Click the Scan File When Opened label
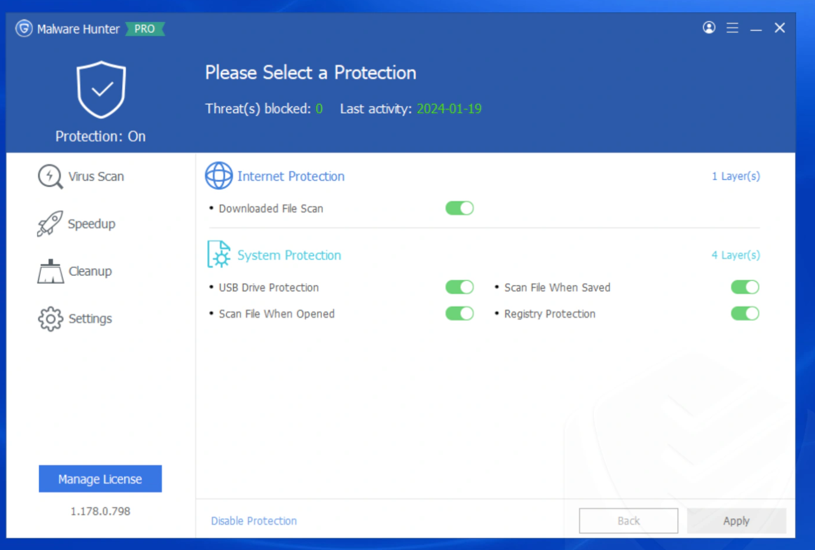 coord(276,314)
